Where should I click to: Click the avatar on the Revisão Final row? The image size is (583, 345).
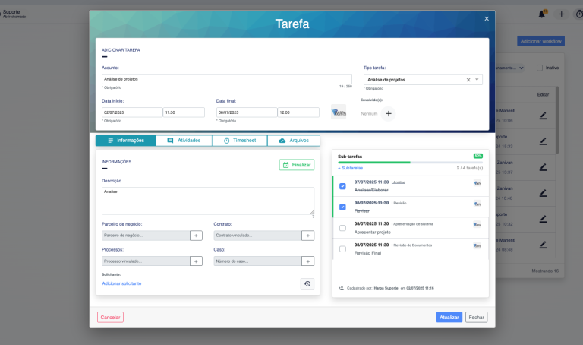477,245
